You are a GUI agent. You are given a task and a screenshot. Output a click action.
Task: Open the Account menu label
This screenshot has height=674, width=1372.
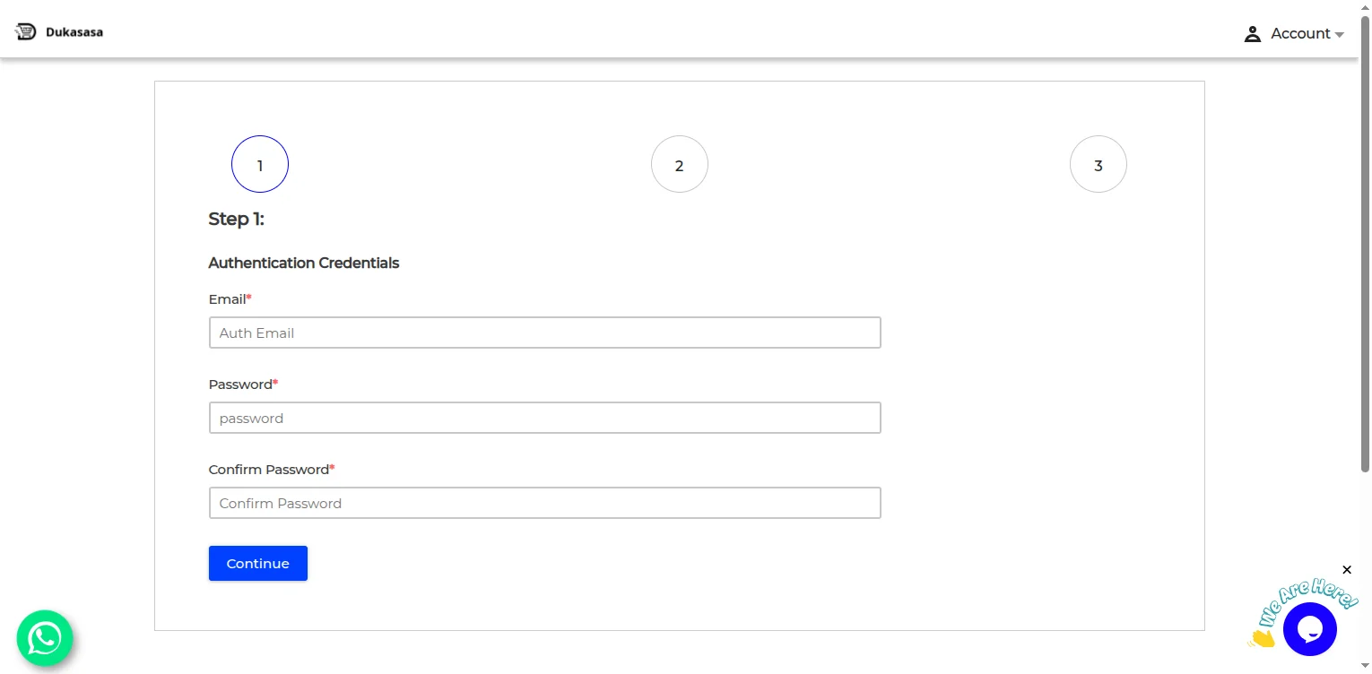coord(1299,33)
